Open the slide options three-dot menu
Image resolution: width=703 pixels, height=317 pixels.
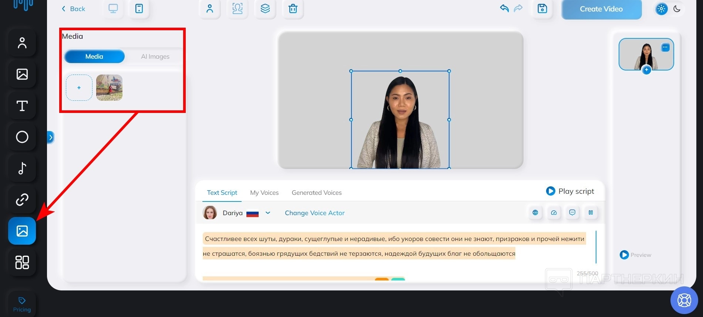pyautogui.click(x=665, y=47)
